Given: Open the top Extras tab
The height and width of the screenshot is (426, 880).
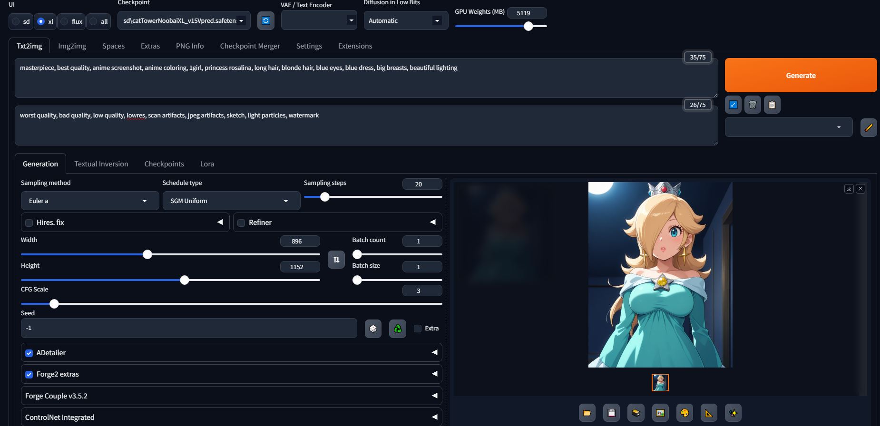Looking at the screenshot, I should (150, 46).
